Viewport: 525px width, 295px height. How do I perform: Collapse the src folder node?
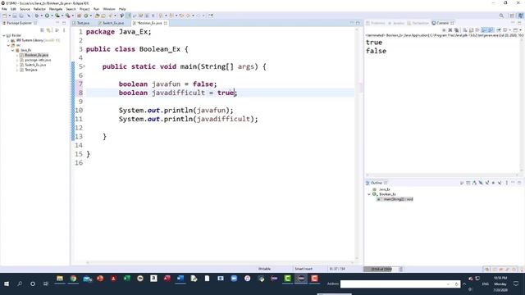pyautogui.click(x=8, y=45)
